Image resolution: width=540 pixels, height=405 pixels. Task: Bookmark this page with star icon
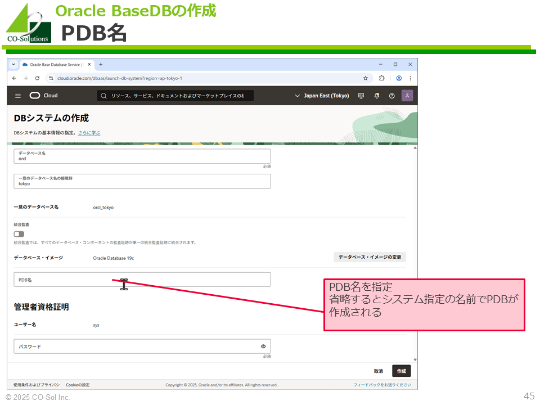pyautogui.click(x=366, y=78)
